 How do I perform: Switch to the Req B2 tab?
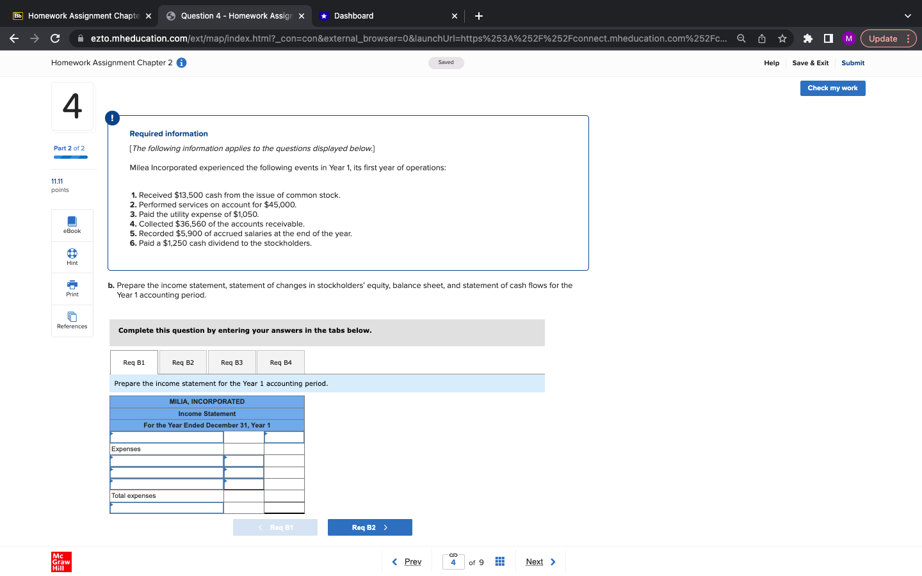click(182, 362)
